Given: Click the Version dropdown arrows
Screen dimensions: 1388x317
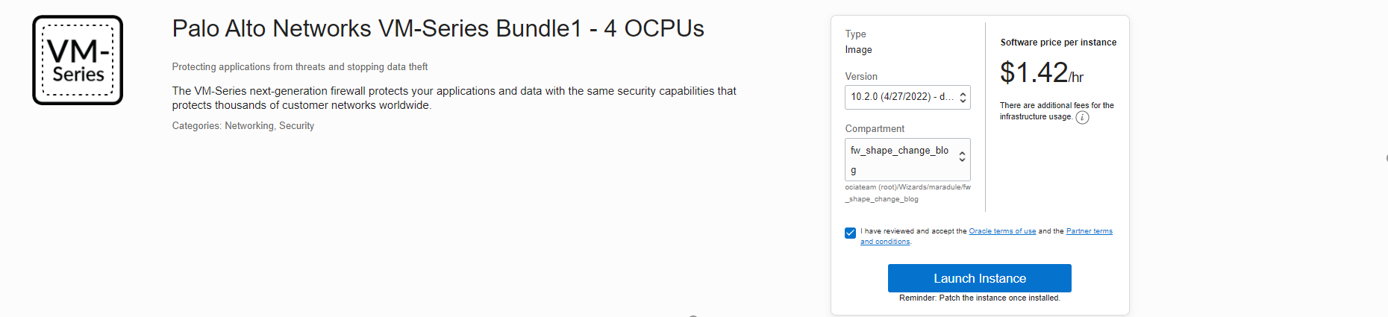Looking at the screenshot, I should pos(963,98).
